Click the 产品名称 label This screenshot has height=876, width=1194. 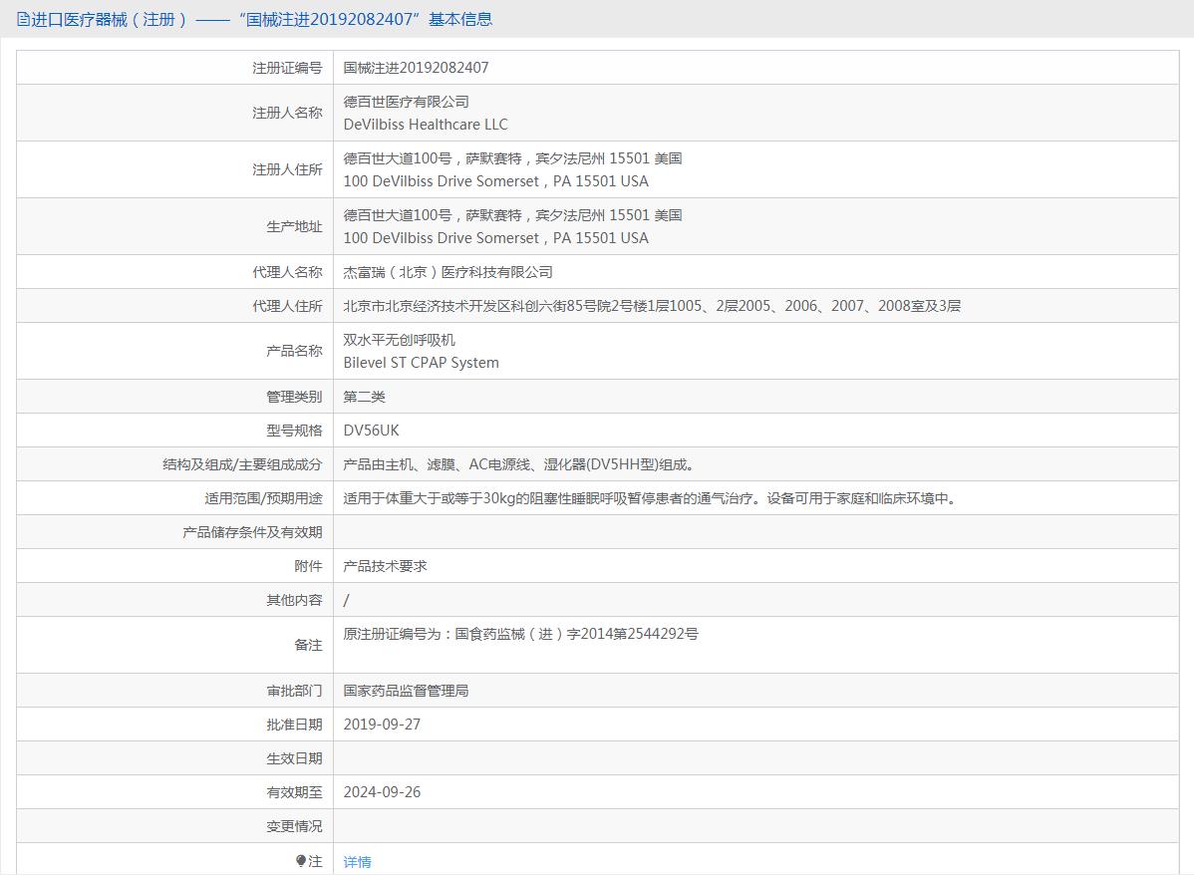[x=294, y=351]
